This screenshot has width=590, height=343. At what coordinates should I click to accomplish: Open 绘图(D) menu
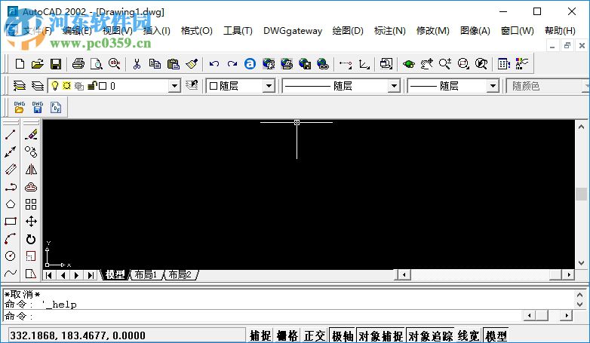(x=348, y=31)
